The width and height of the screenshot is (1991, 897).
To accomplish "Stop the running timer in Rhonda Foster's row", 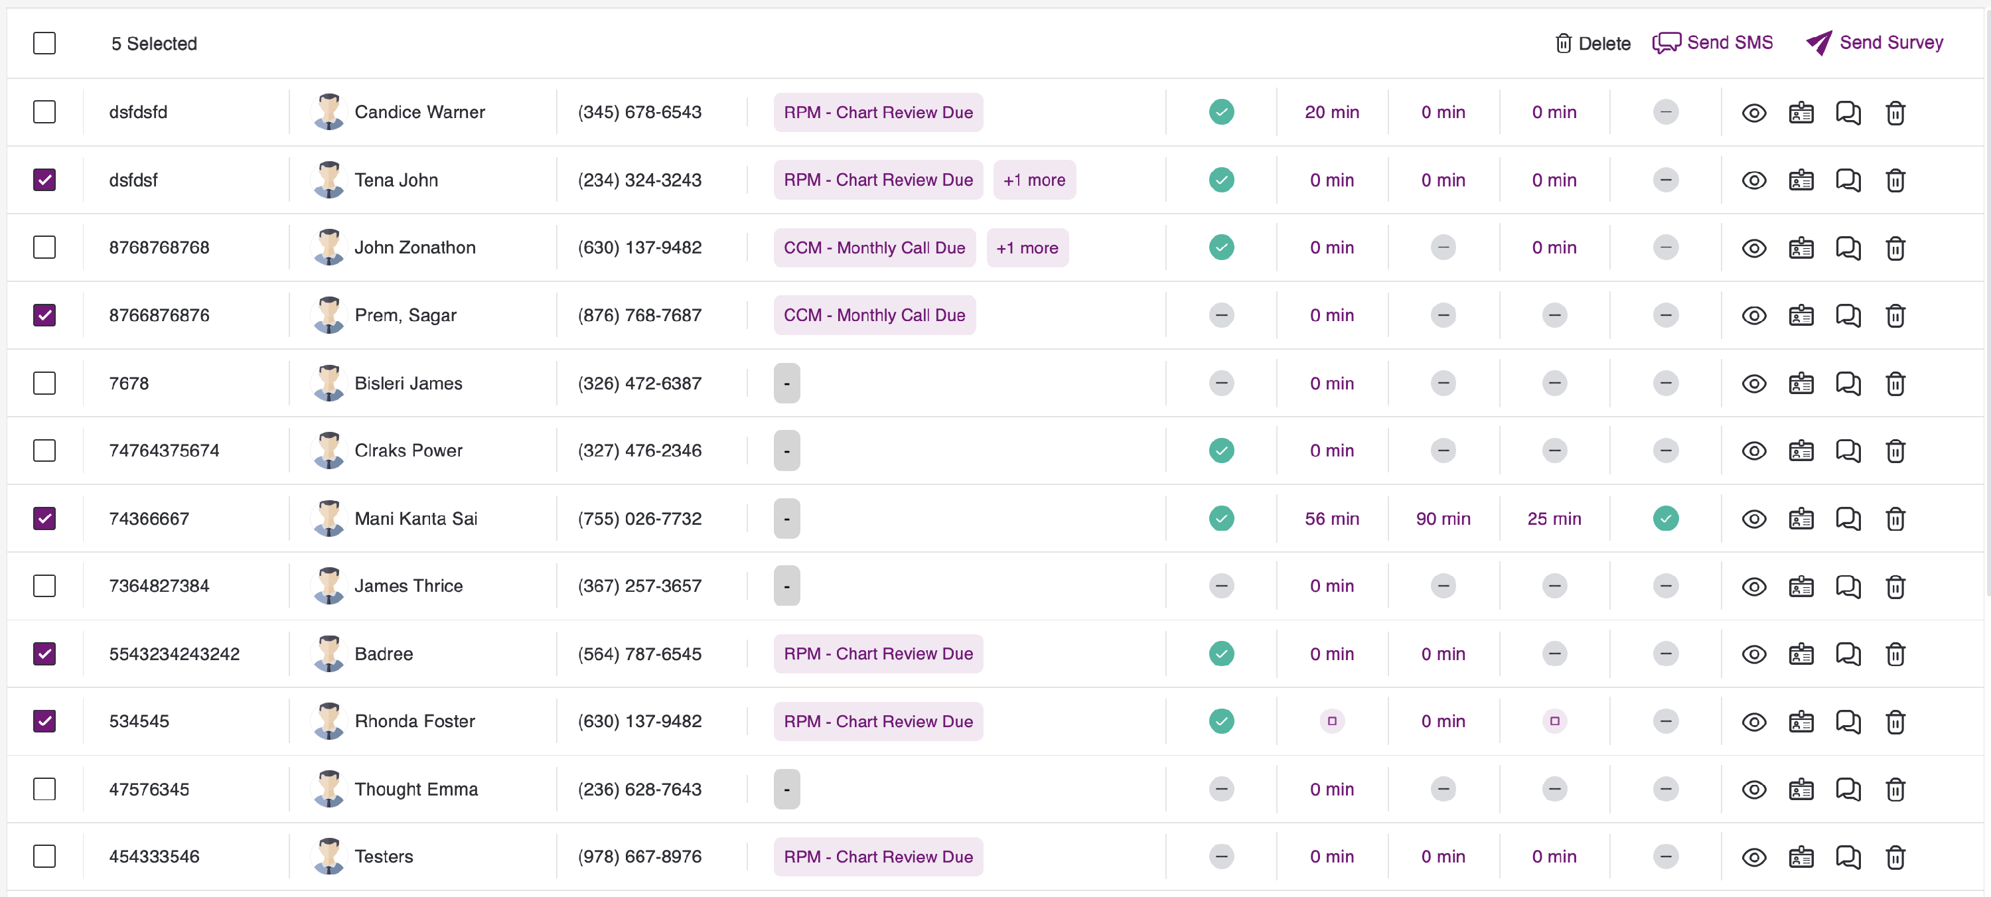I will [1332, 722].
